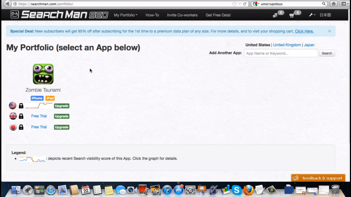The image size is (351, 197).
Task: Open Messages speech bubble icon in Dock
Action: (121, 190)
